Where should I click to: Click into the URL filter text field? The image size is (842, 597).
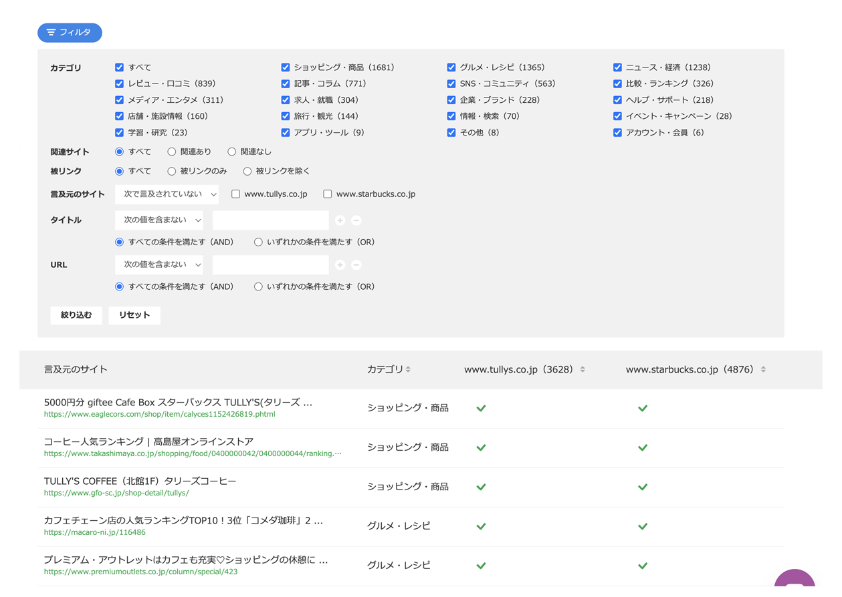pos(270,265)
